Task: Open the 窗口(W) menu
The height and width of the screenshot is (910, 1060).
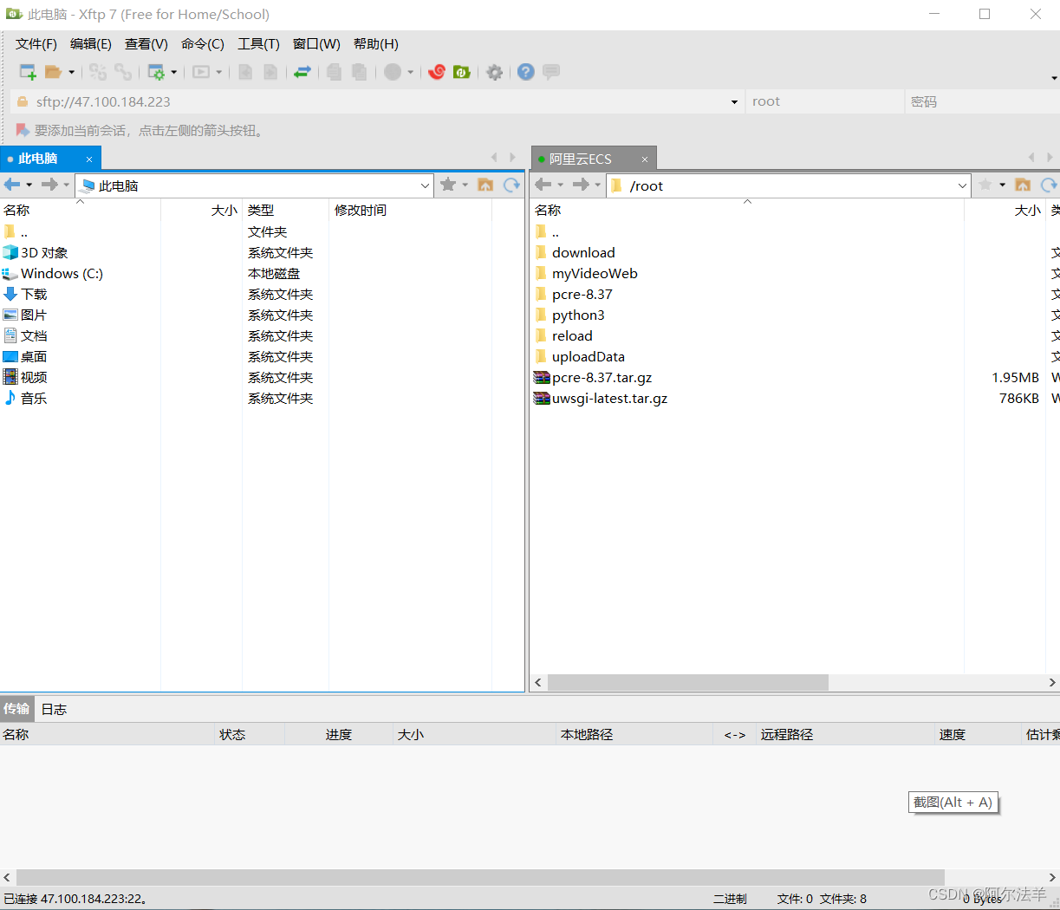Action: (x=316, y=44)
